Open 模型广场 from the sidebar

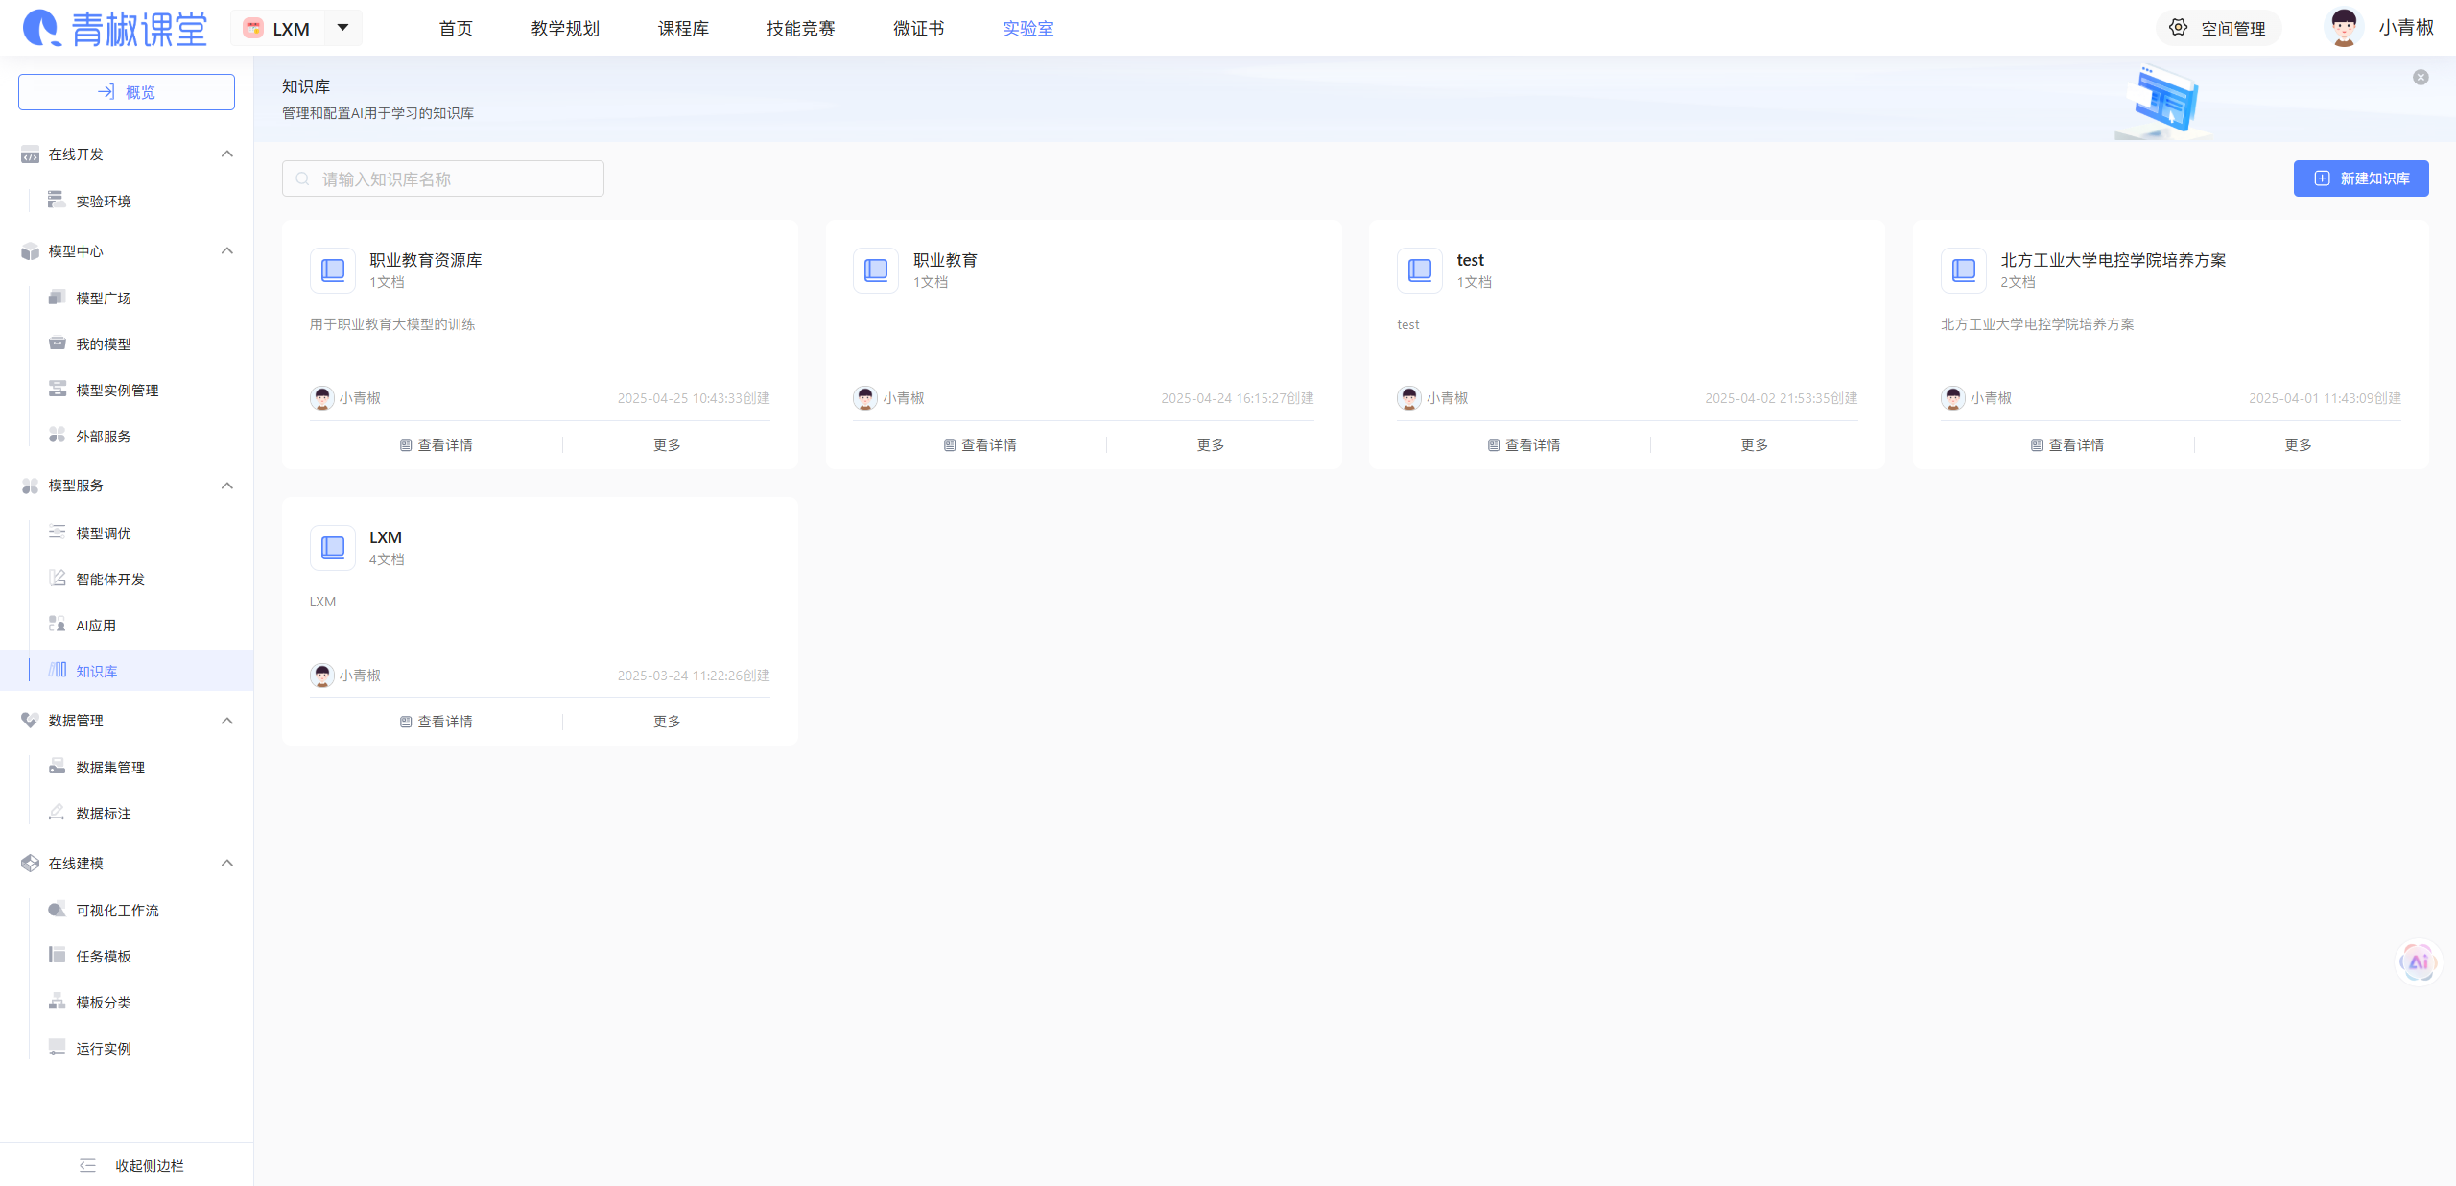[x=104, y=298]
